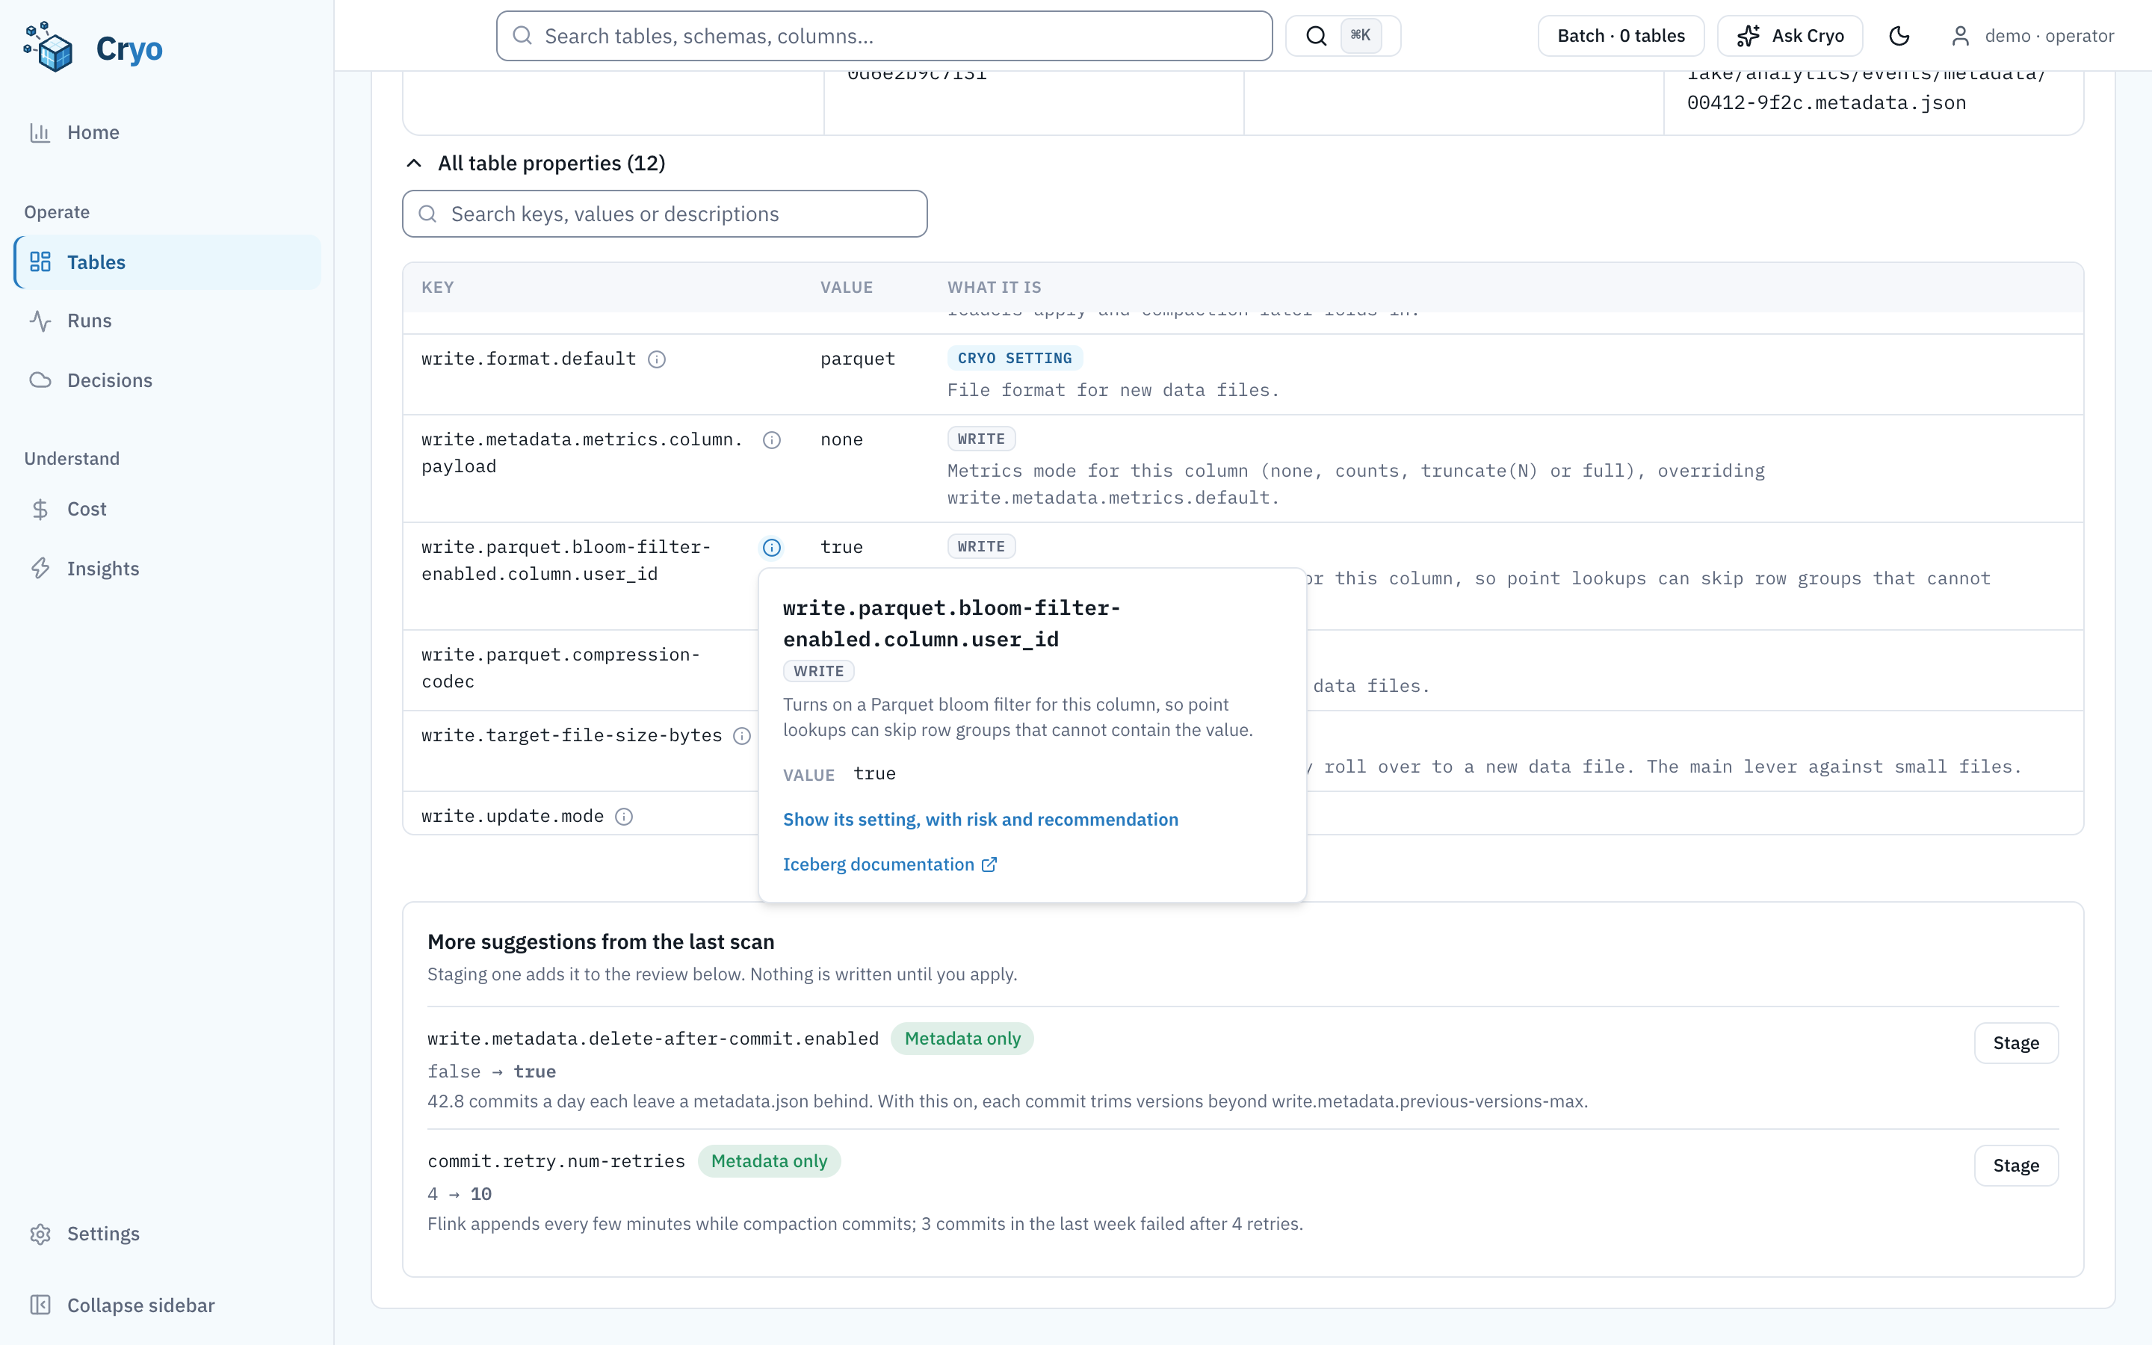Viewport: 2152px width, 1345px height.
Task: Click the magnifier search button with ⌘K
Action: (1343, 36)
